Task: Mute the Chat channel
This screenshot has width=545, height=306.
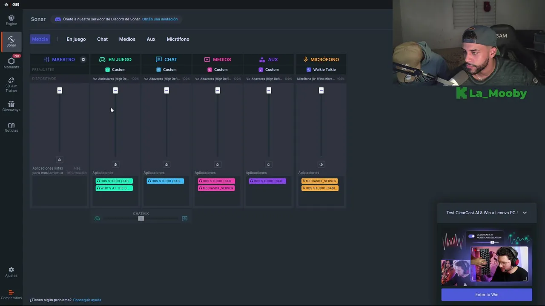Action: point(166,164)
